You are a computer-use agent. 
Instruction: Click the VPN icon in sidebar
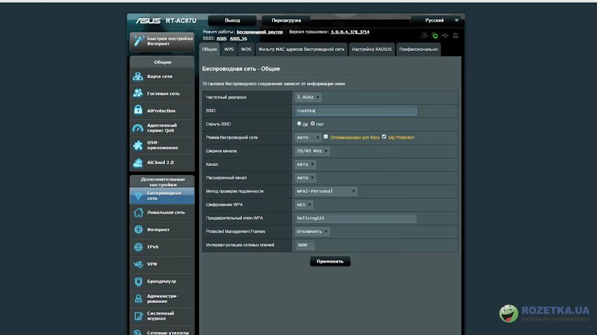pos(138,264)
